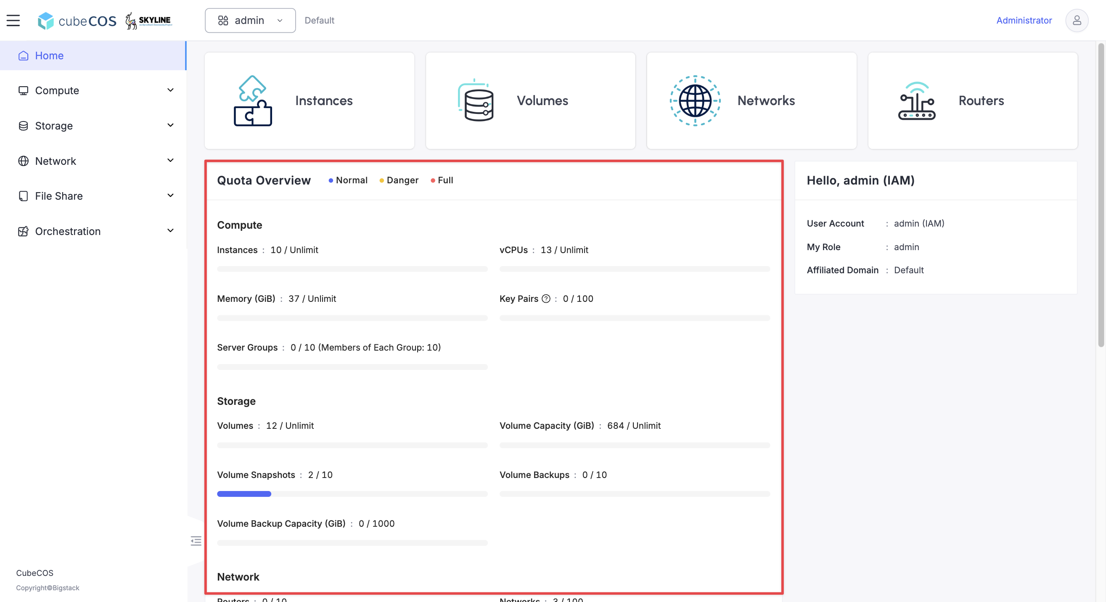Click the File Share icon
The image size is (1106, 602).
pyautogui.click(x=23, y=196)
